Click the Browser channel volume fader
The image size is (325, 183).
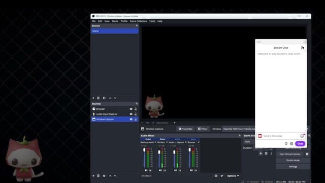tap(189, 150)
